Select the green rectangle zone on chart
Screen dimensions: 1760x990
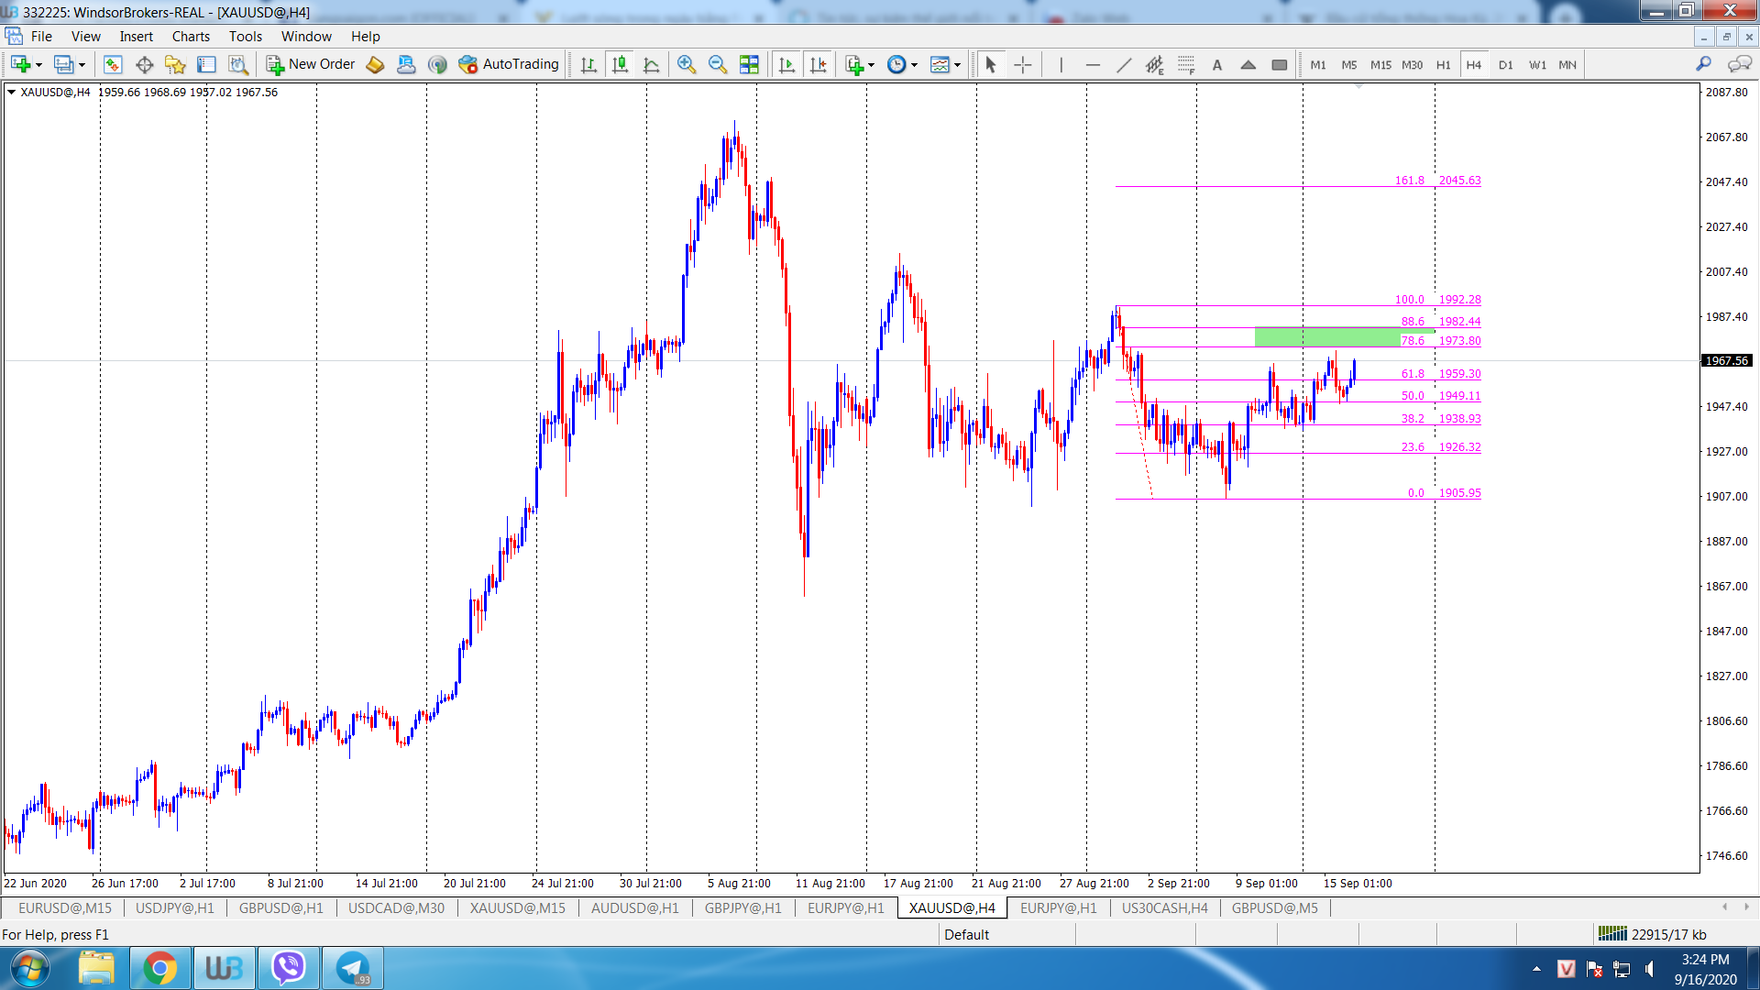1327,336
